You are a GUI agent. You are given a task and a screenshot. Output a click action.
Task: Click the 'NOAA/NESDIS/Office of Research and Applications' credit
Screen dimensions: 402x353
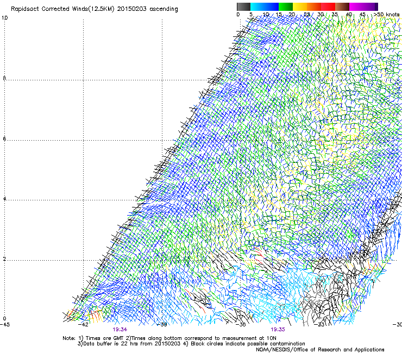320,350
